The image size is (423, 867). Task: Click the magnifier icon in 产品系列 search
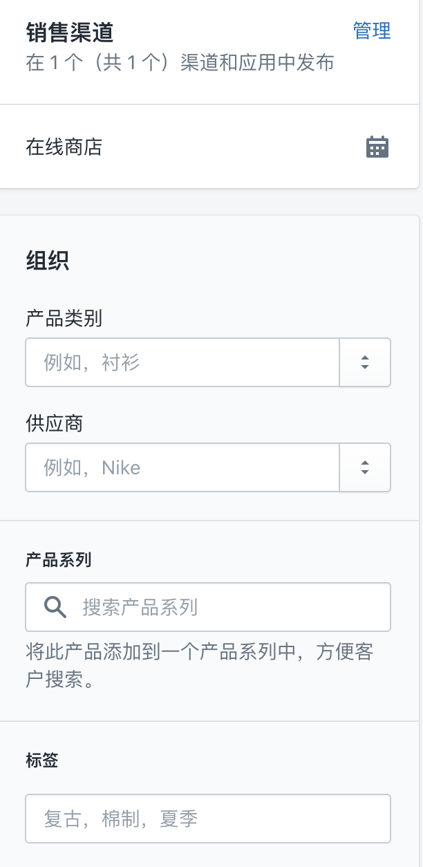(x=55, y=607)
